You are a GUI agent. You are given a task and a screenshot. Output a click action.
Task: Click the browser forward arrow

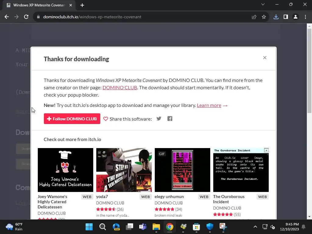coord(16,17)
